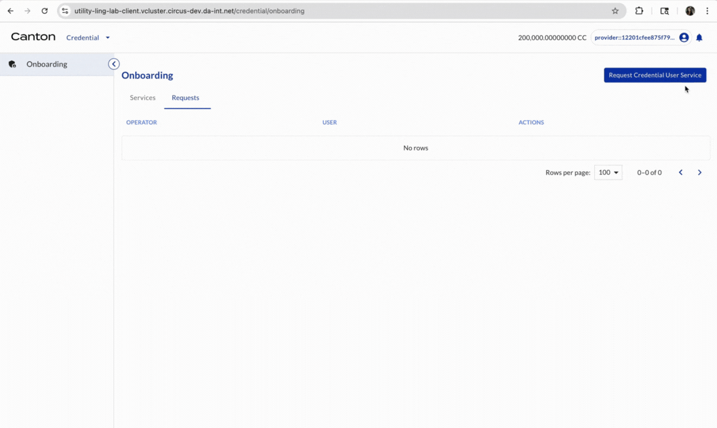Switch to the Services tab
This screenshot has height=428, width=717.
point(142,98)
